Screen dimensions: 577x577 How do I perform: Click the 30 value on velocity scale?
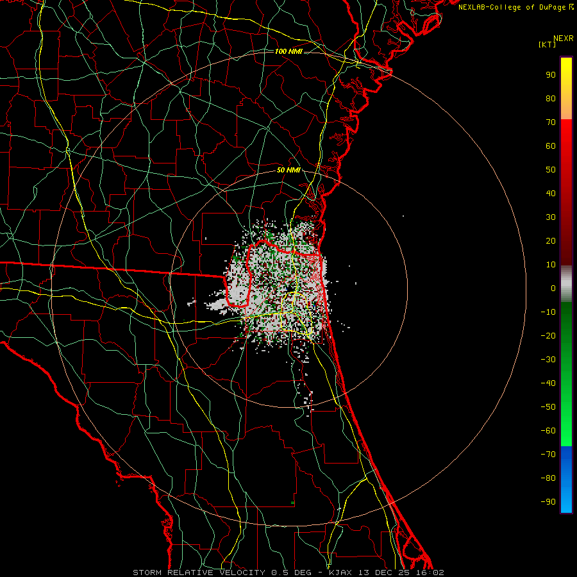551,217
